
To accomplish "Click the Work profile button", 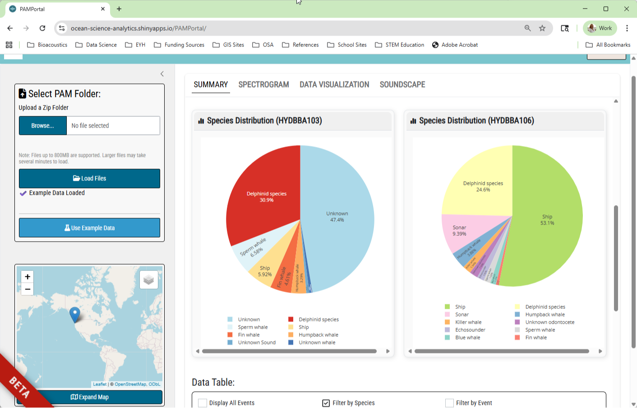I will tap(600, 28).
